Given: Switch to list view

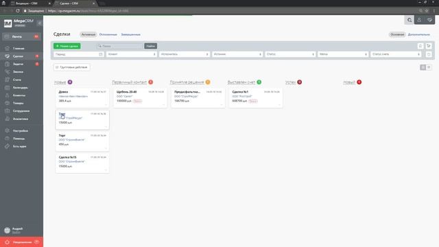Looking at the screenshot, I should point(429,67).
